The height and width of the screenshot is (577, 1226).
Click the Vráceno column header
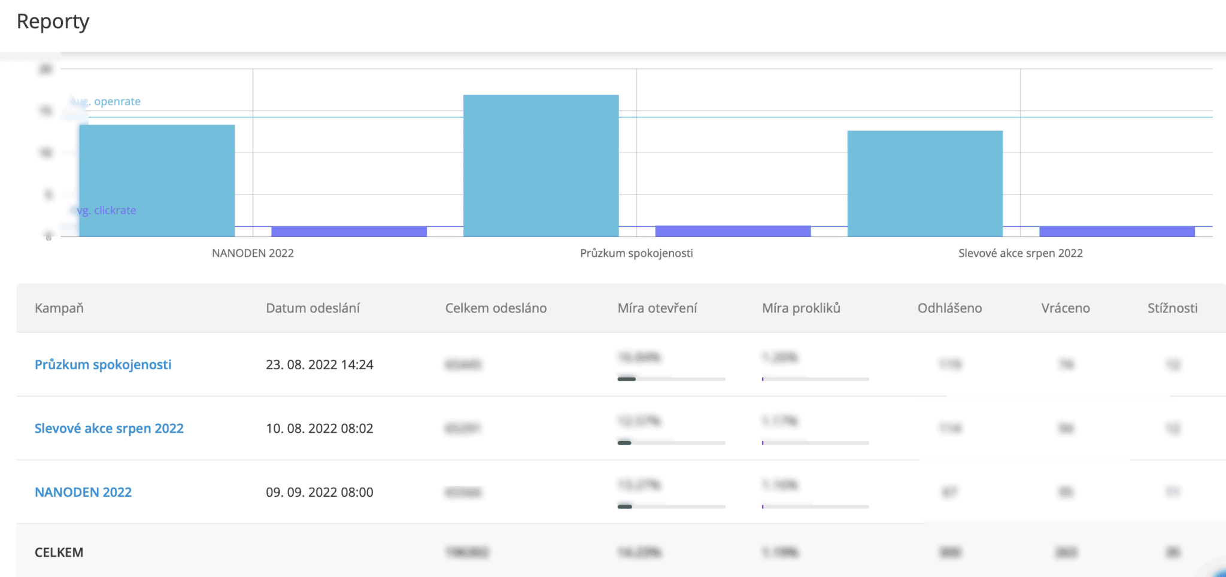click(x=1066, y=308)
